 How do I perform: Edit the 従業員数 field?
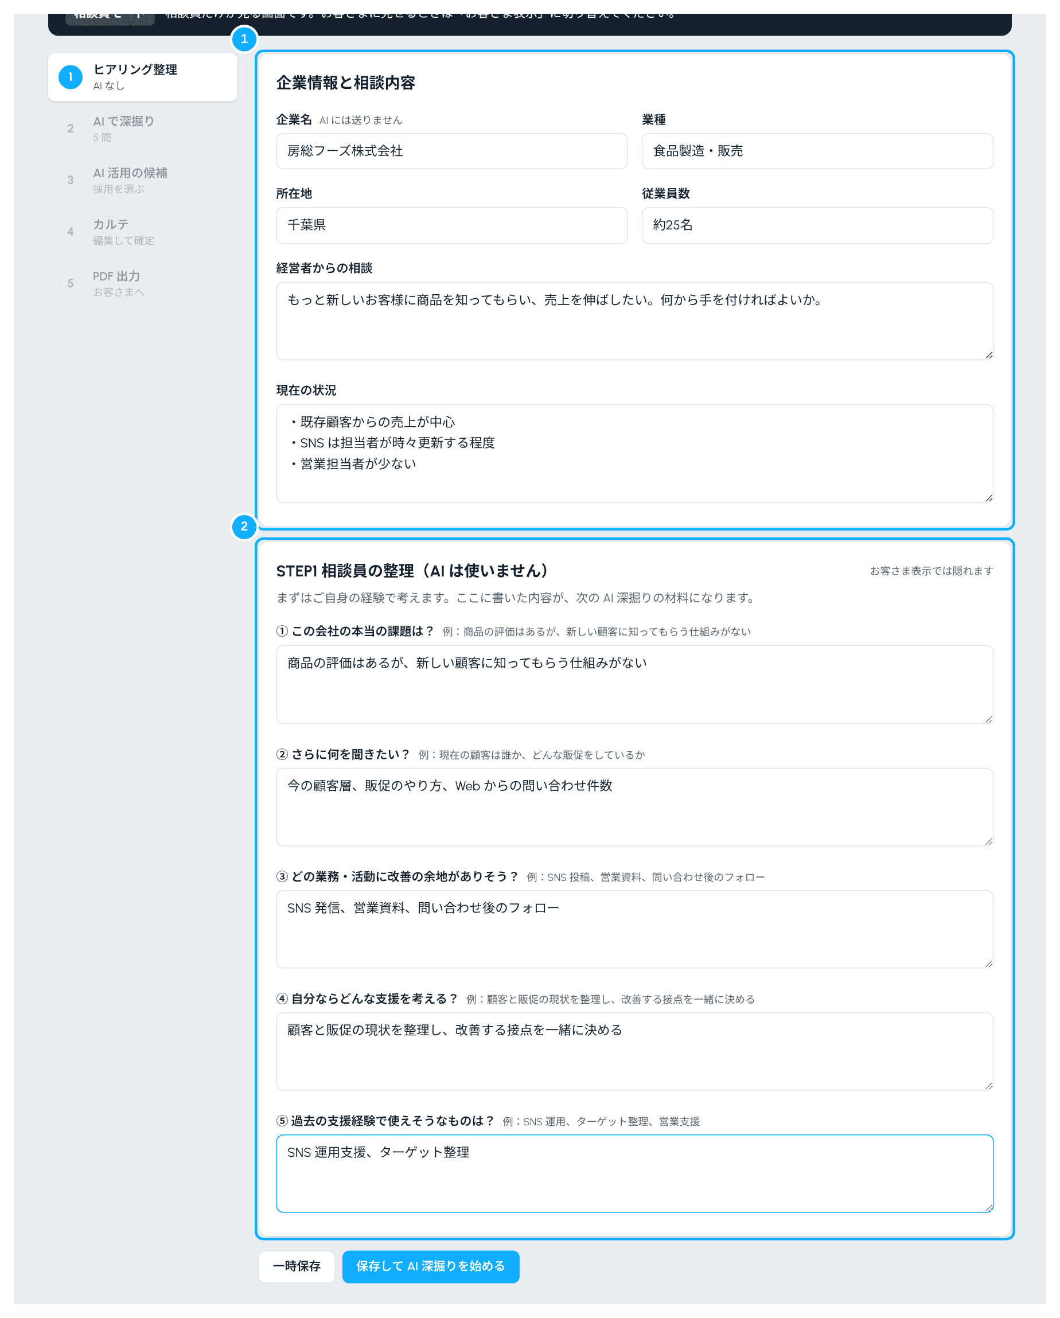[x=817, y=225]
